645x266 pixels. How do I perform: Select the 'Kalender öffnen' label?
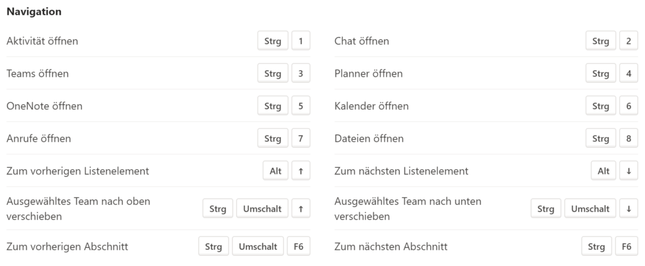[372, 106]
